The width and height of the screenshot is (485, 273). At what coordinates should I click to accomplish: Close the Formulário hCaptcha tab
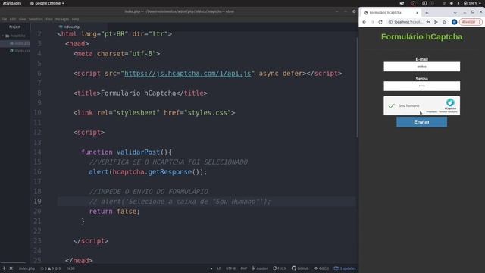418,13
